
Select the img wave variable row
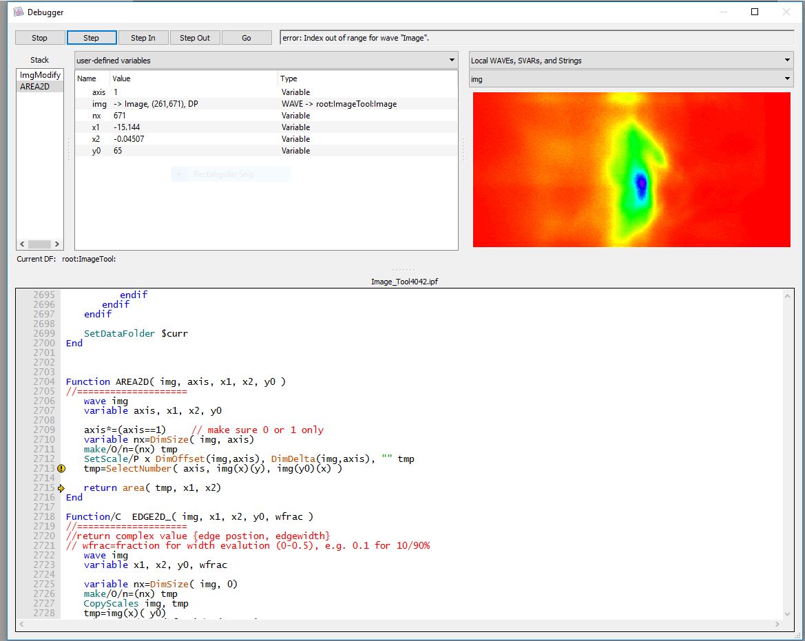click(x=266, y=104)
